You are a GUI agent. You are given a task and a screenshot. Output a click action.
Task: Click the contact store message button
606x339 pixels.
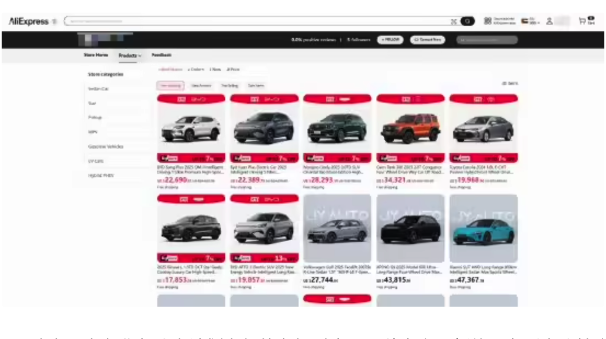pos(427,39)
